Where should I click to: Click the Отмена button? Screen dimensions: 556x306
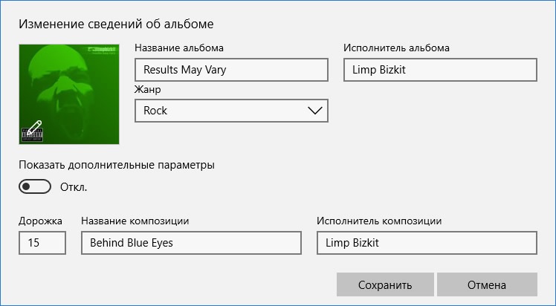[x=487, y=284]
